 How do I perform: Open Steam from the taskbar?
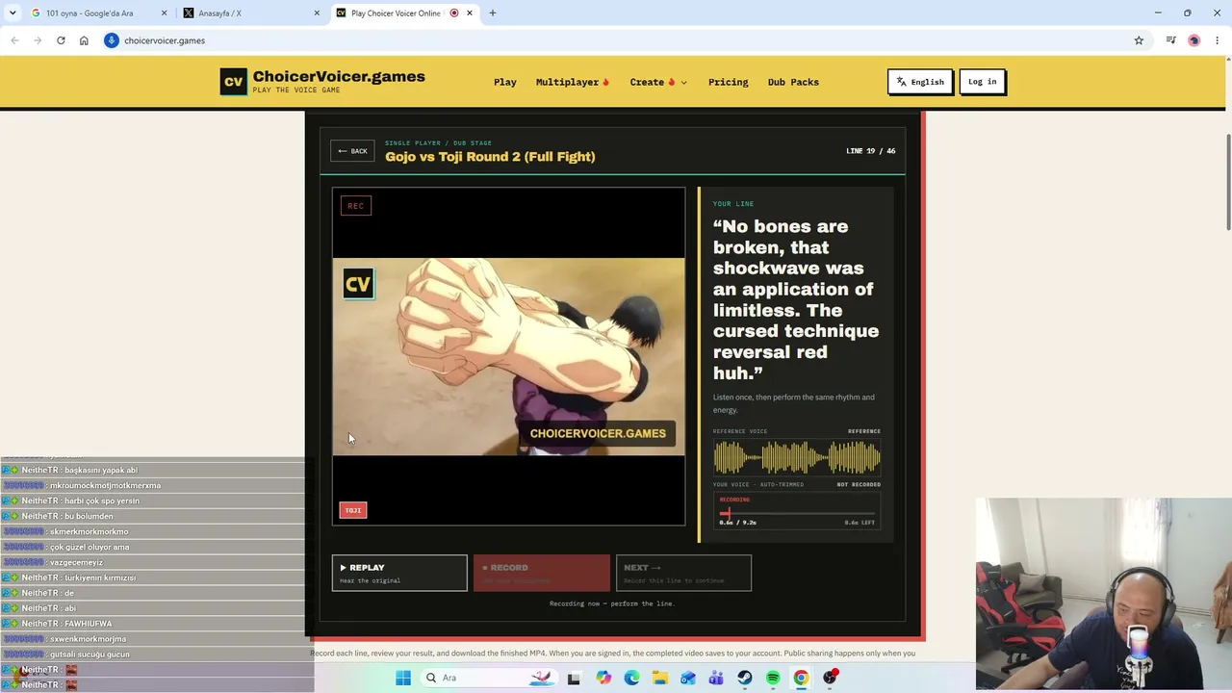tap(745, 678)
